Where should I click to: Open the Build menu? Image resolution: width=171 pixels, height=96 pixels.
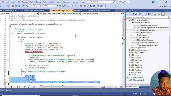[32, 2]
